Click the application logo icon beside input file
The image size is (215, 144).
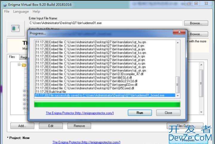(15, 28)
